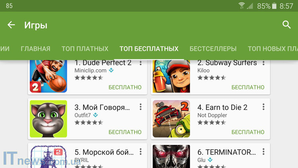Select the ТОП БЕСПЛАТНЫХ tab

[x=149, y=49]
